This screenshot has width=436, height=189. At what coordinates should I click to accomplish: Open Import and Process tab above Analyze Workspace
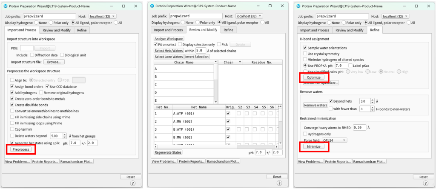click(168, 30)
